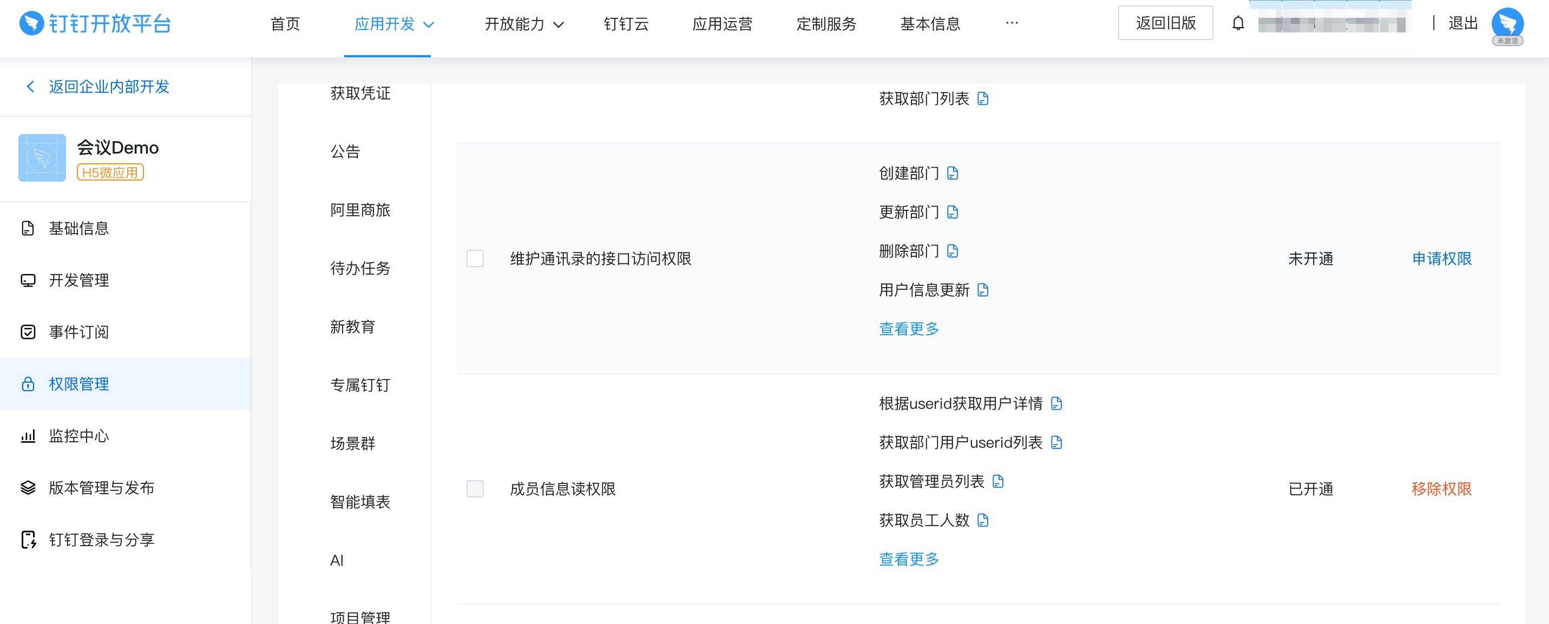This screenshot has height=624, width=1549.
Task: Open doc icon next to 获取员工人数
Action: pos(982,520)
